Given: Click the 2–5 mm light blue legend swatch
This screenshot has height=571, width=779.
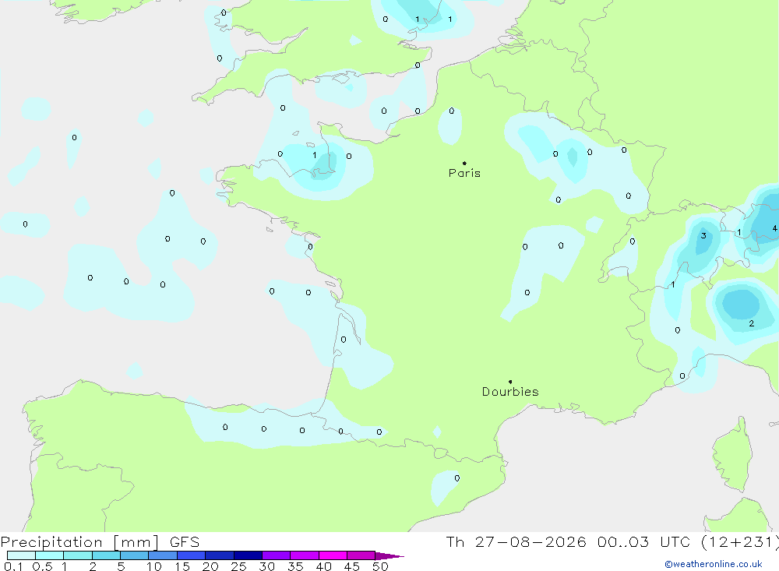Looking at the screenshot, I should click(x=106, y=555).
